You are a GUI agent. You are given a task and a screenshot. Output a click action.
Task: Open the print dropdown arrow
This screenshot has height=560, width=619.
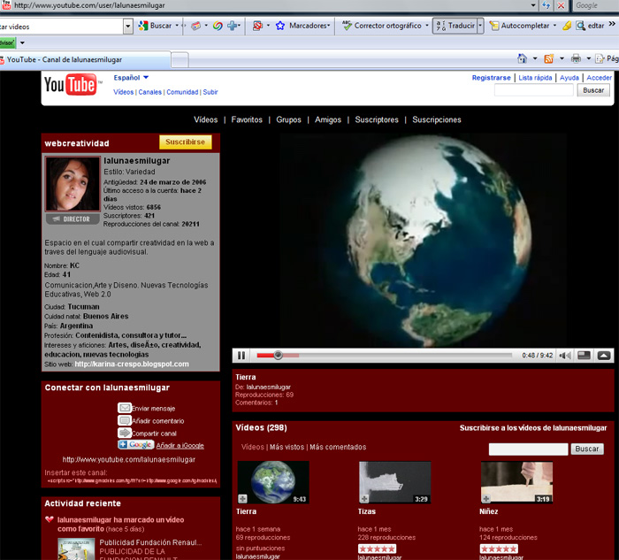(588, 59)
